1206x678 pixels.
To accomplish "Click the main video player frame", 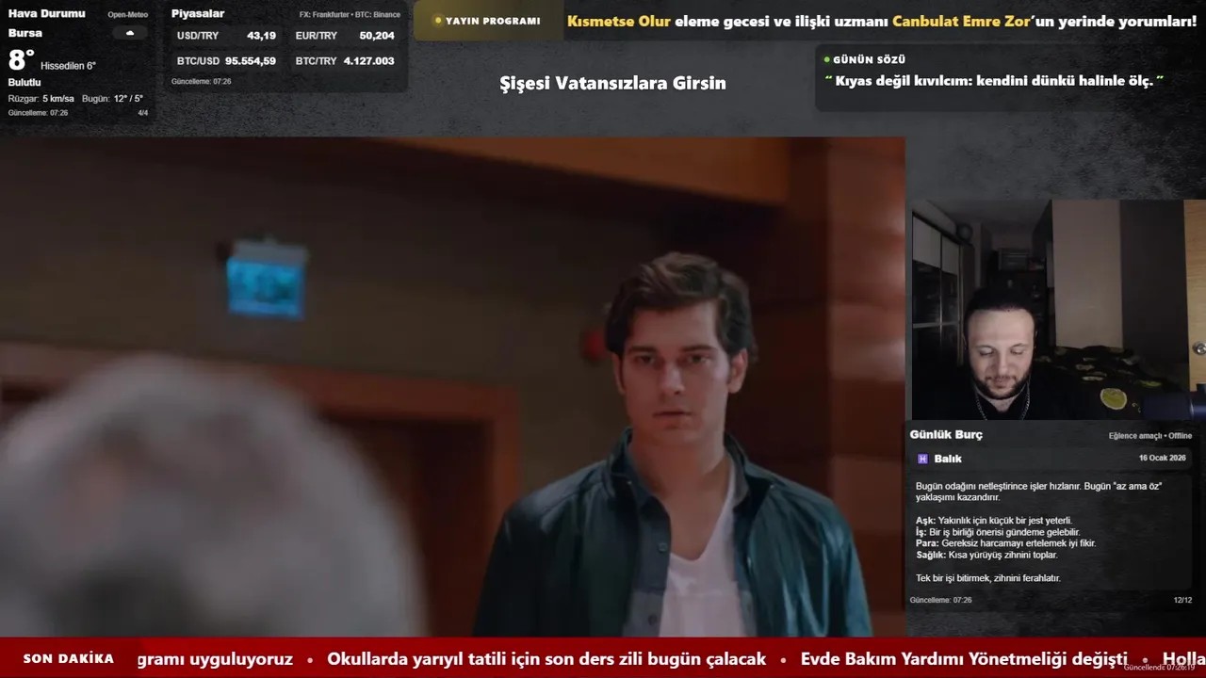I will tap(452, 387).
